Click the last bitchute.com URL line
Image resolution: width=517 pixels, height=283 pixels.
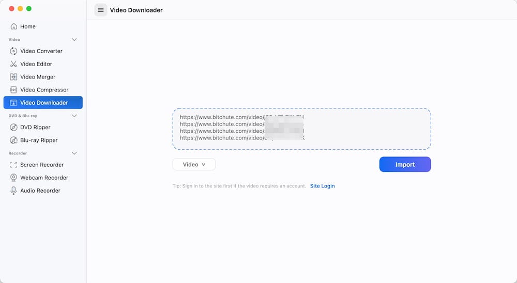[242, 138]
